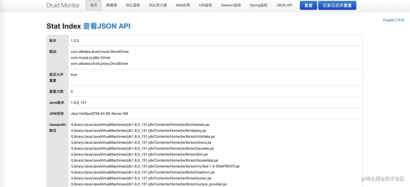410x187 pixels.
Task: Open the SQL监控 tab
Action: click(133, 5)
